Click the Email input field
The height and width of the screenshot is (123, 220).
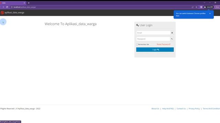[x=153, y=33]
